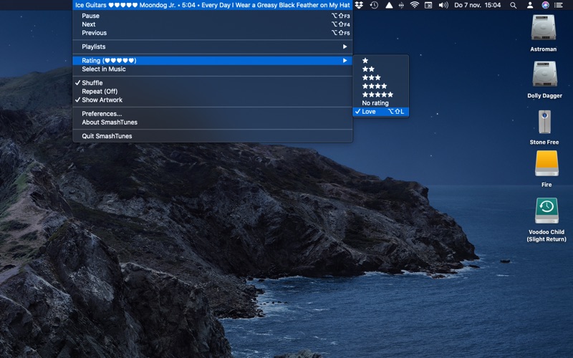Open the Wi-Fi status menu

tap(413, 5)
